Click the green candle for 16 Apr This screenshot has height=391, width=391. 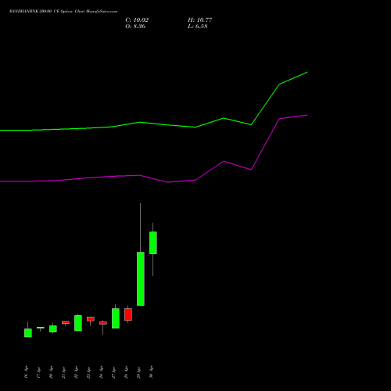(28, 333)
